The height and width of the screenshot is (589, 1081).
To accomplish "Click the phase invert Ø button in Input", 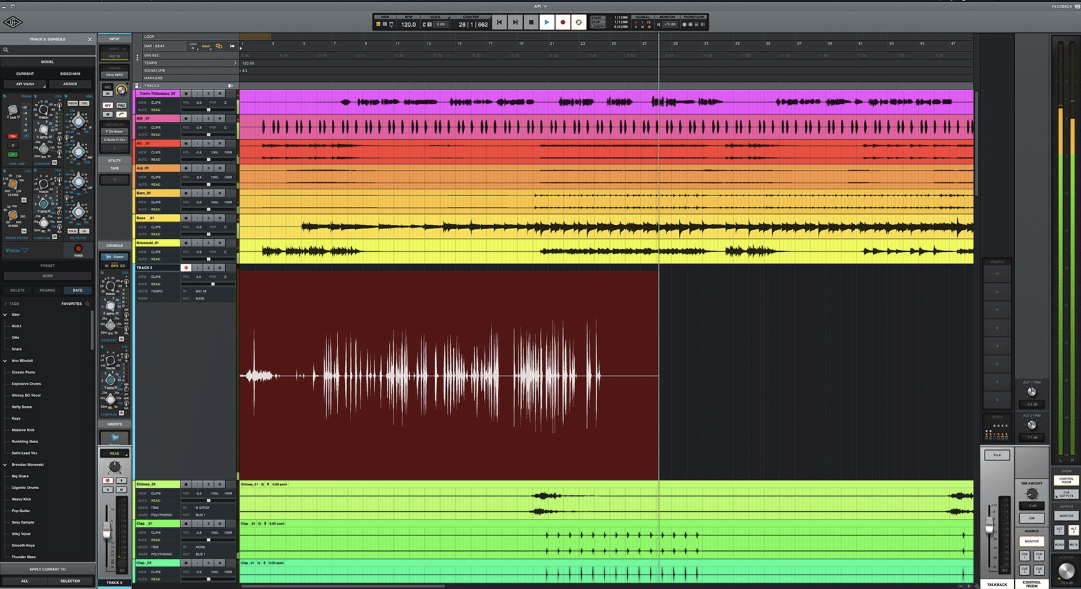I will click(x=107, y=114).
